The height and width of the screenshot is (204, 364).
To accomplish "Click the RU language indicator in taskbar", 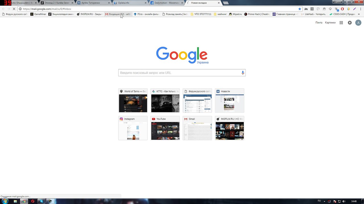I will [319, 201].
